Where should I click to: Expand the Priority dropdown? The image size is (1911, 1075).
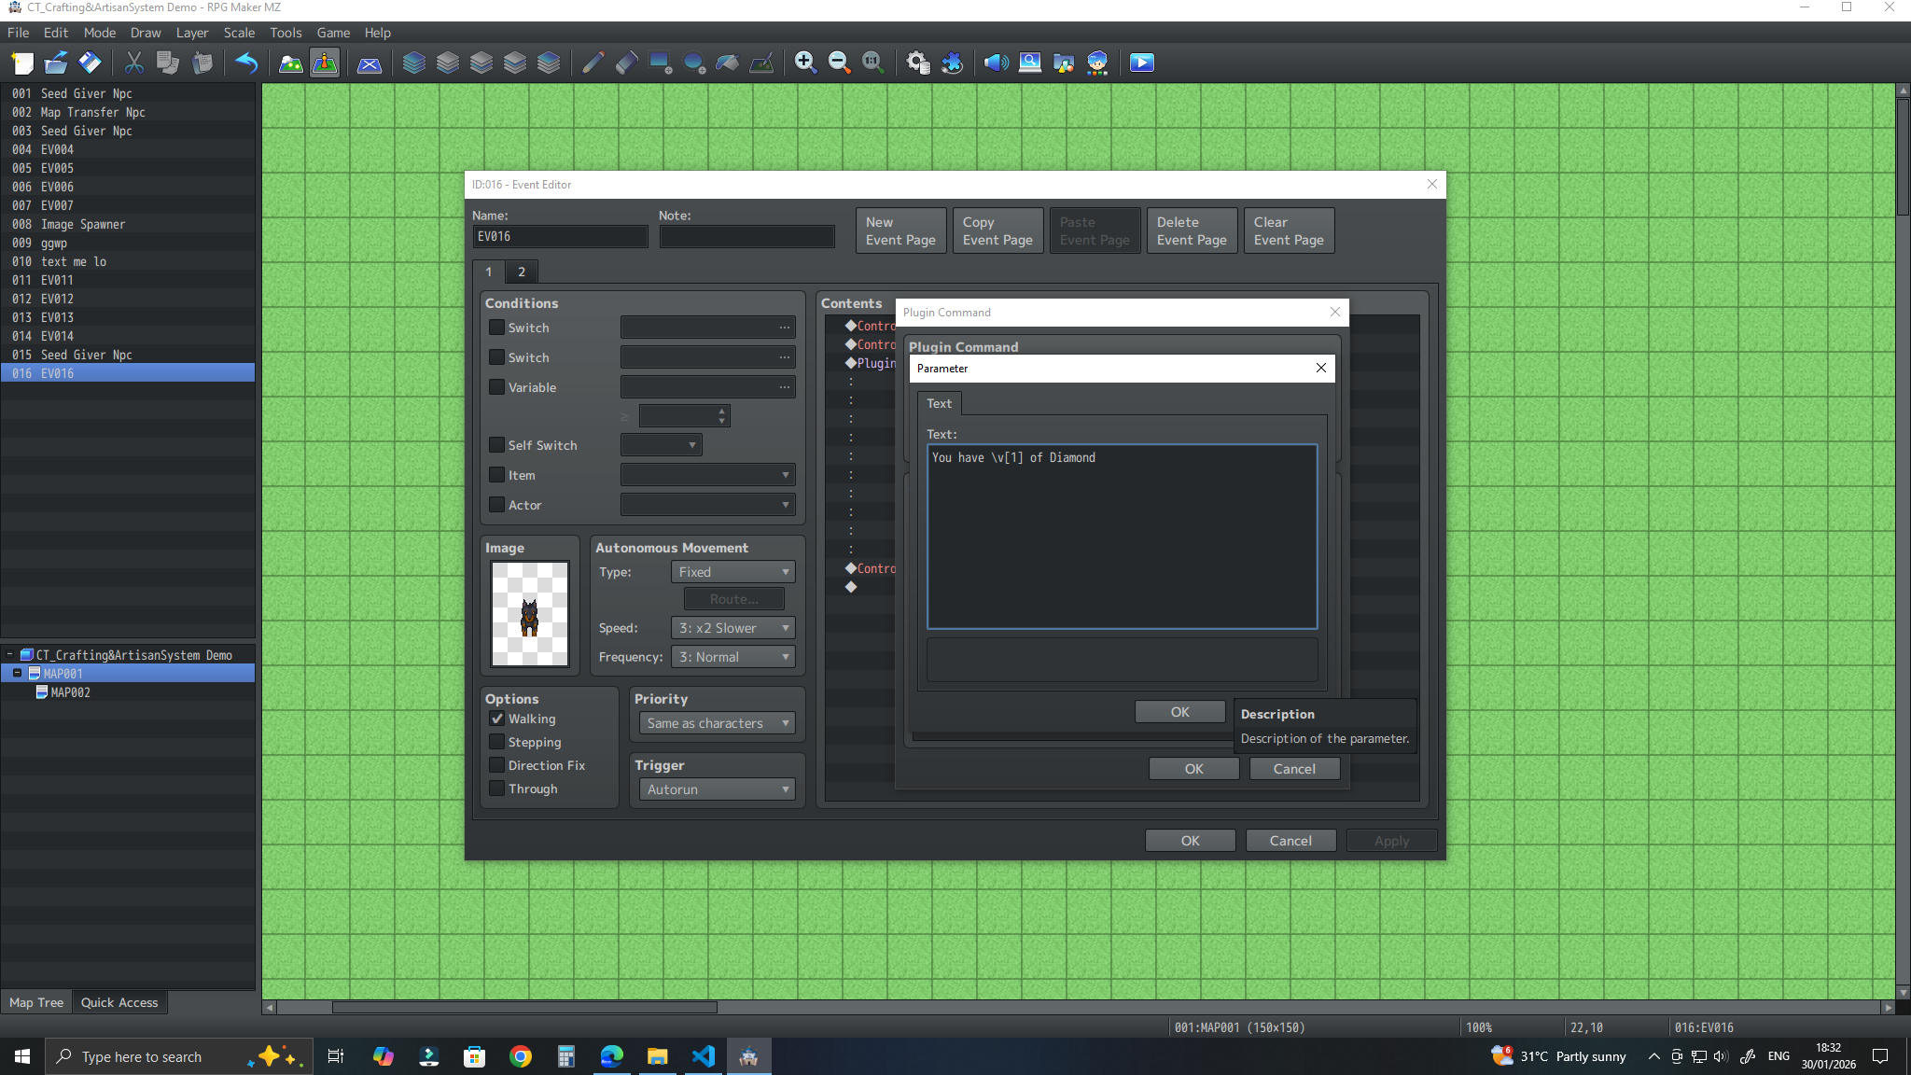pyautogui.click(x=717, y=723)
